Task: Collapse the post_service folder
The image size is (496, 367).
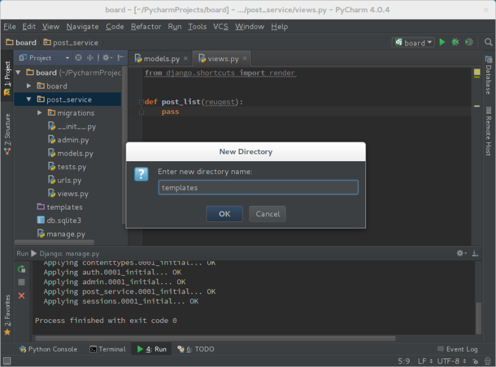Action: click(29, 99)
